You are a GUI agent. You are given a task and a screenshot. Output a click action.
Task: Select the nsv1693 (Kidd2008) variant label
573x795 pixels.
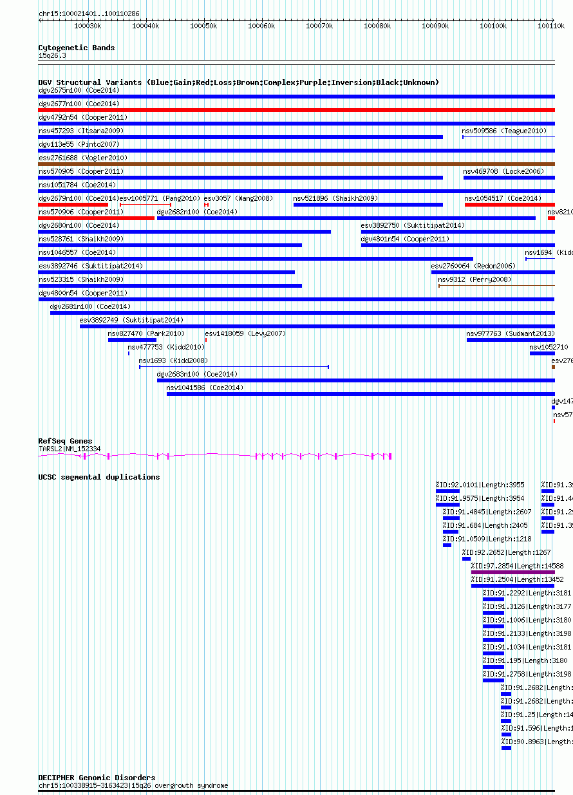[173, 360]
